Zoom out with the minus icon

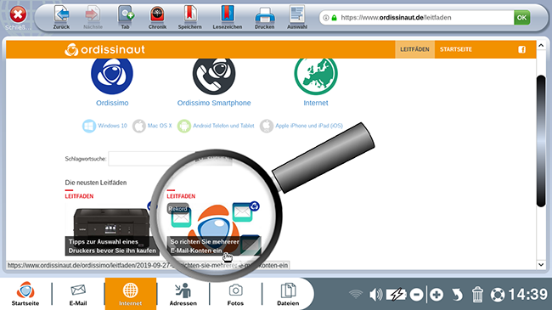coord(416,295)
